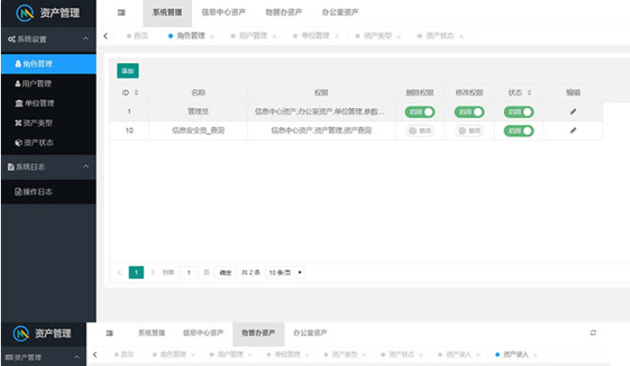Close the 用户管理 tab in the upper tab bar
630x366 pixels.
(275, 37)
